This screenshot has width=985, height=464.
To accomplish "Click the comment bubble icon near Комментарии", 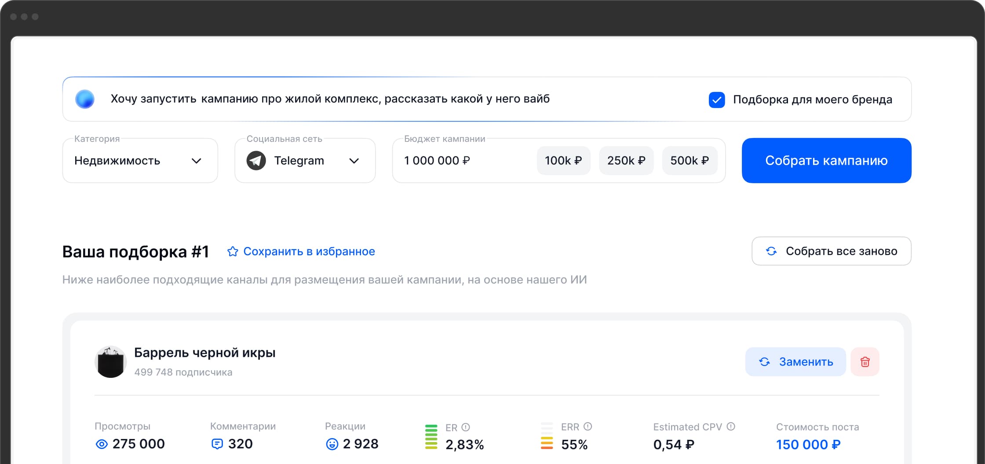I will coord(218,444).
